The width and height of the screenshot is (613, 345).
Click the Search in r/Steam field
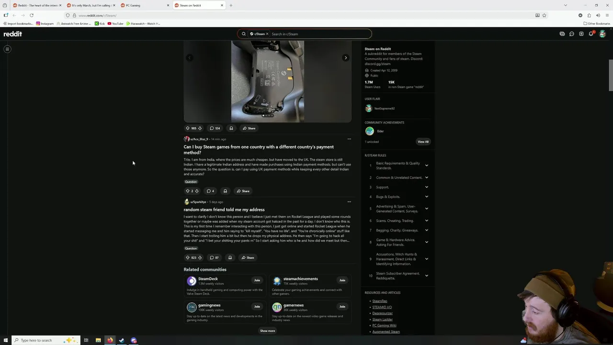[320, 34]
